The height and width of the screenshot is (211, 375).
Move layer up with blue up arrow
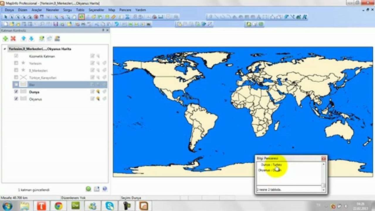click(x=23, y=38)
